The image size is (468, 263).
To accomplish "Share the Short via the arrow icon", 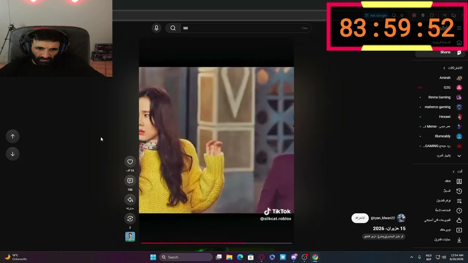I will pyautogui.click(x=130, y=200).
